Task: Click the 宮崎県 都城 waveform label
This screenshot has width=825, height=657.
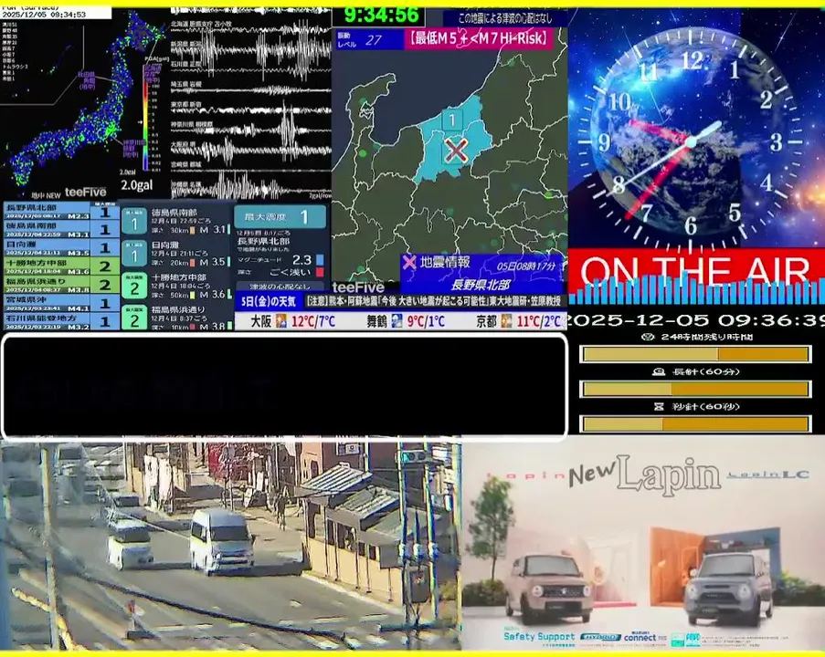Action: coord(185,164)
